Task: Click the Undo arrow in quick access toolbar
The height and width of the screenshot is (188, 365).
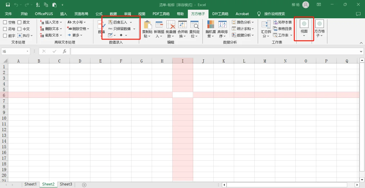Action: point(16,5)
